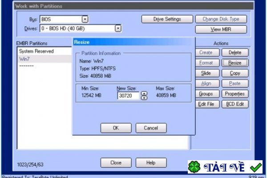Click the Change Disk Type button

point(221,19)
